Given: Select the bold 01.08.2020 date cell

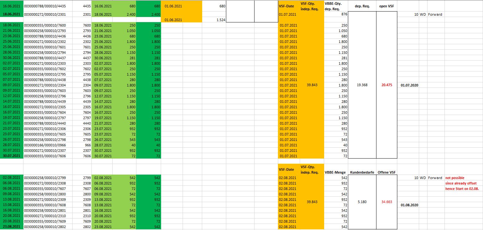Looking at the screenshot, I should point(410,205).
